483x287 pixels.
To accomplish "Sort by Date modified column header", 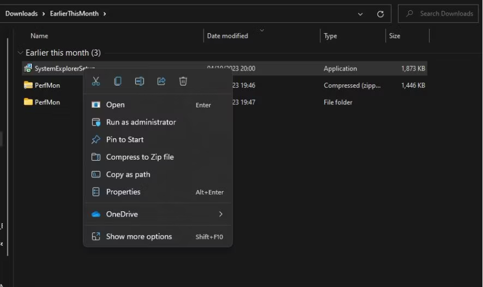I will tap(228, 36).
